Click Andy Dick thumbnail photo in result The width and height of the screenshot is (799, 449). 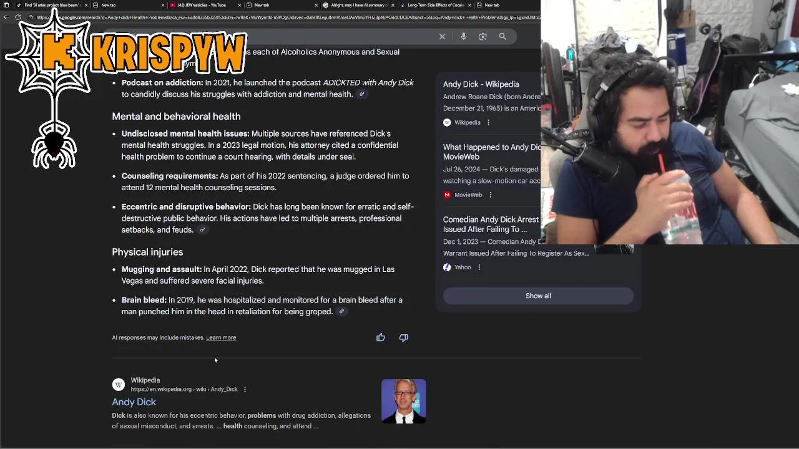click(x=404, y=401)
